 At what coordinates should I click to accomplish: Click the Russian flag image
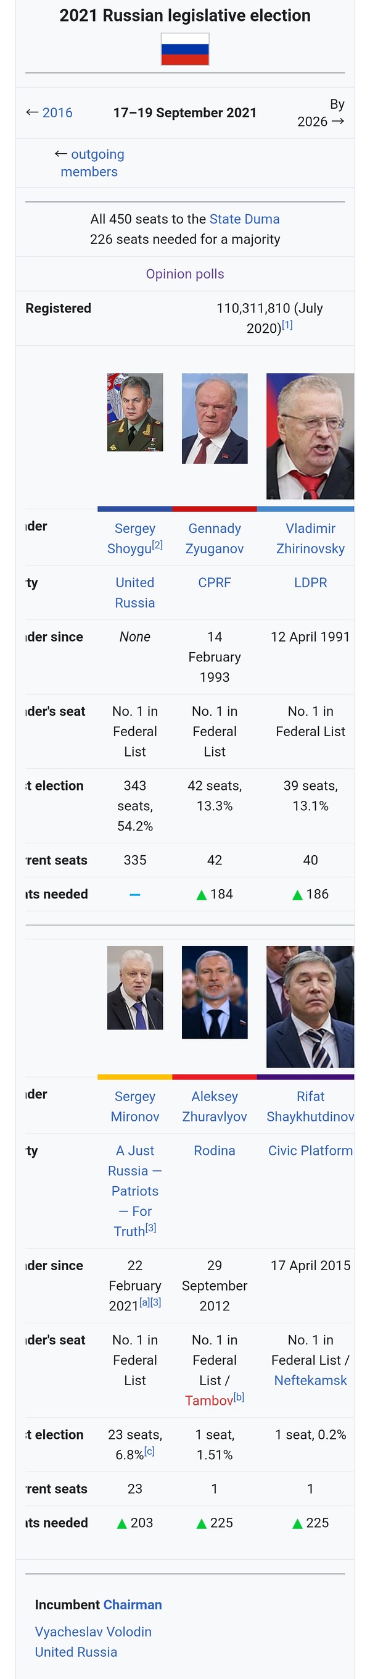click(185, 49)
